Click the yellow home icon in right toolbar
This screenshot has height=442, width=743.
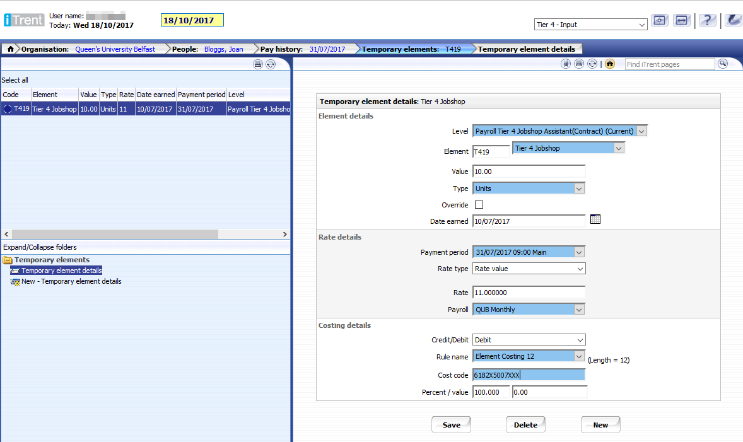click(x=609, y=64)
